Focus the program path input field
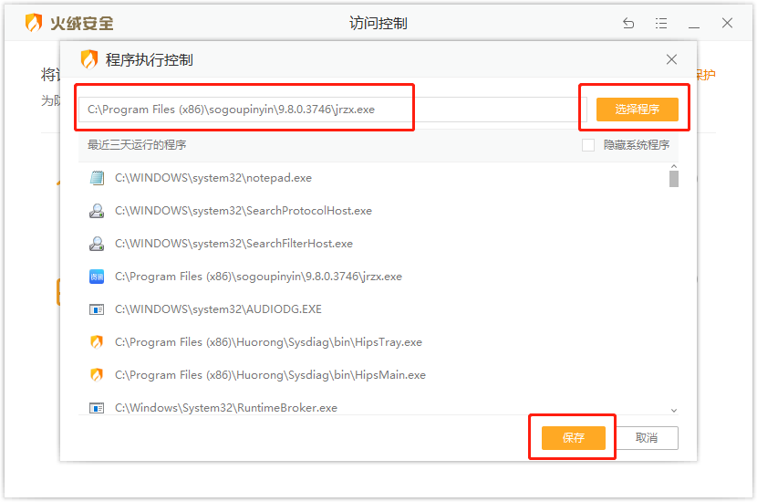 tap(333, 110)
